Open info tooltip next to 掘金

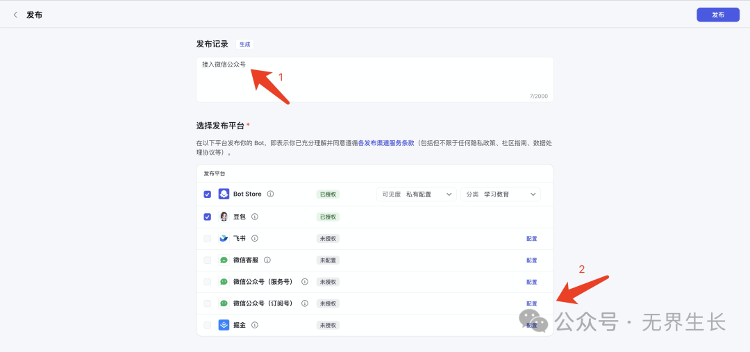pos(255,325)
